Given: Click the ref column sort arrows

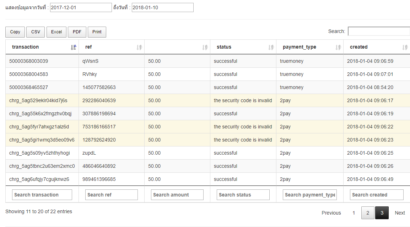Looking at the screenshot, I should (139, 47).
